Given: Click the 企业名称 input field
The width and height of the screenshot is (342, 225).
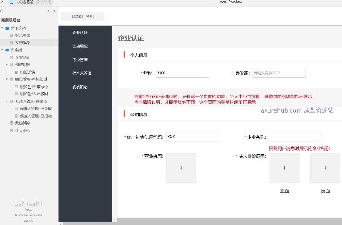Looking at the screenshot, I should pos(295,136).
